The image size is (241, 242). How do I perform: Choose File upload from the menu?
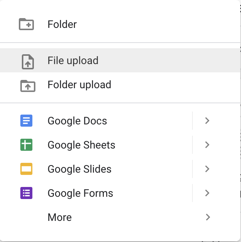(120, 60)
